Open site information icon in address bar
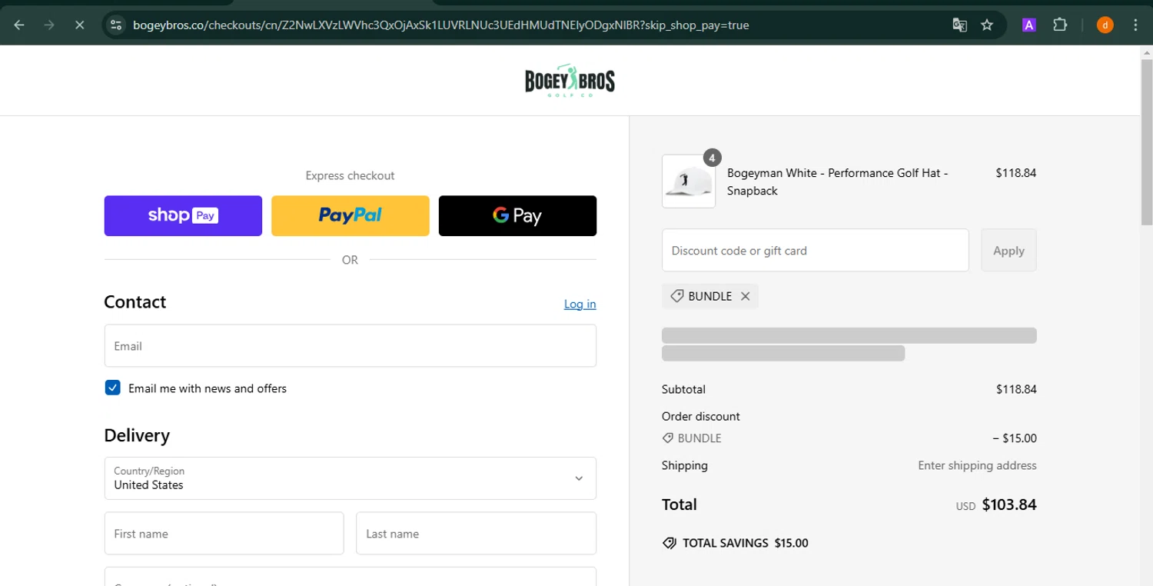Screen dimensions: 1153x586 [116, 25]
